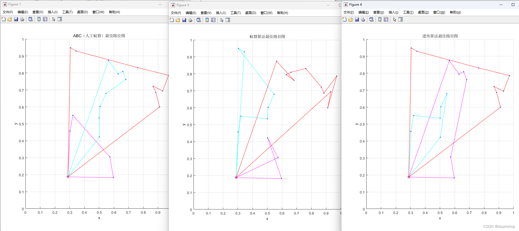This screenshot has width=519, height=231.
Task: Save figure icon in Figure 5 toolbar
Action: (x=184, y=20)
